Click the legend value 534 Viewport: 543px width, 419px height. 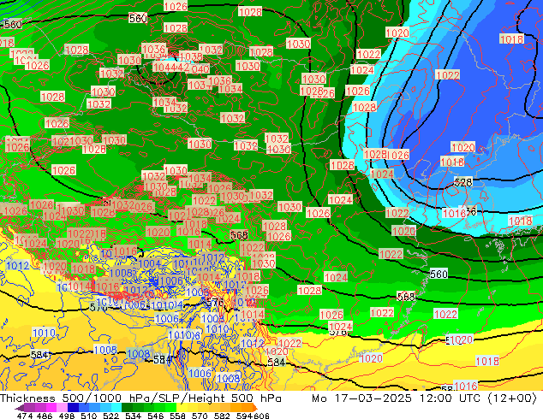click(133, 416)
